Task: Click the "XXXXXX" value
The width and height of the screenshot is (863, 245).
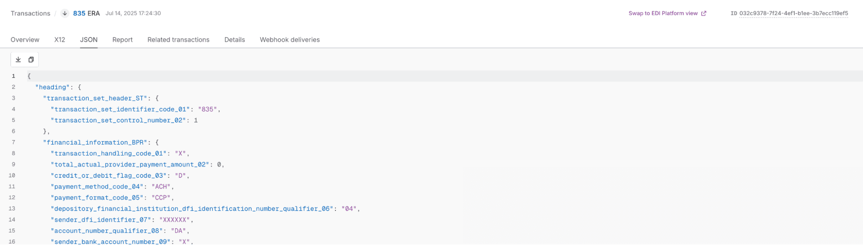Action: pos(174,220)
